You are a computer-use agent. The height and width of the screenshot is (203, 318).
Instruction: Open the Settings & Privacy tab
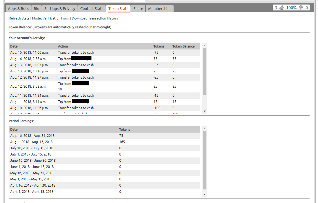click(x=60, y=8)
